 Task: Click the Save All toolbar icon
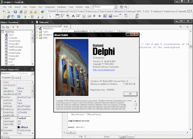(21, 12)
